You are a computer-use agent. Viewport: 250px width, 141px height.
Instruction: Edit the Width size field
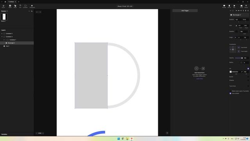(240, 25)
